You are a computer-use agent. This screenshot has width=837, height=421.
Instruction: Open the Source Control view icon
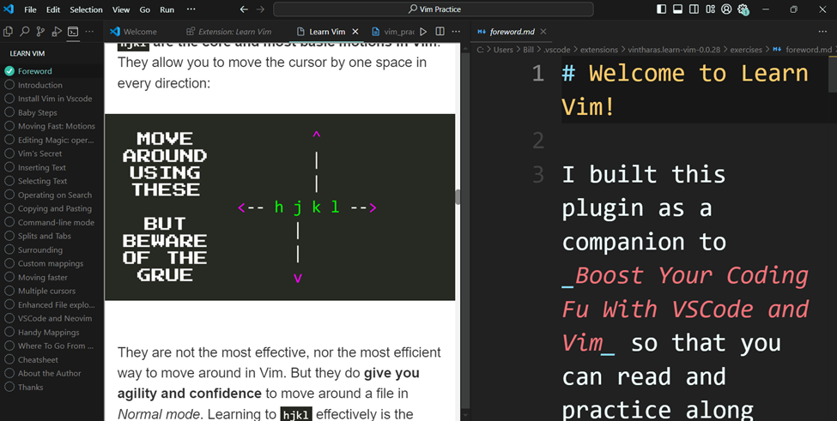(40, 32)
